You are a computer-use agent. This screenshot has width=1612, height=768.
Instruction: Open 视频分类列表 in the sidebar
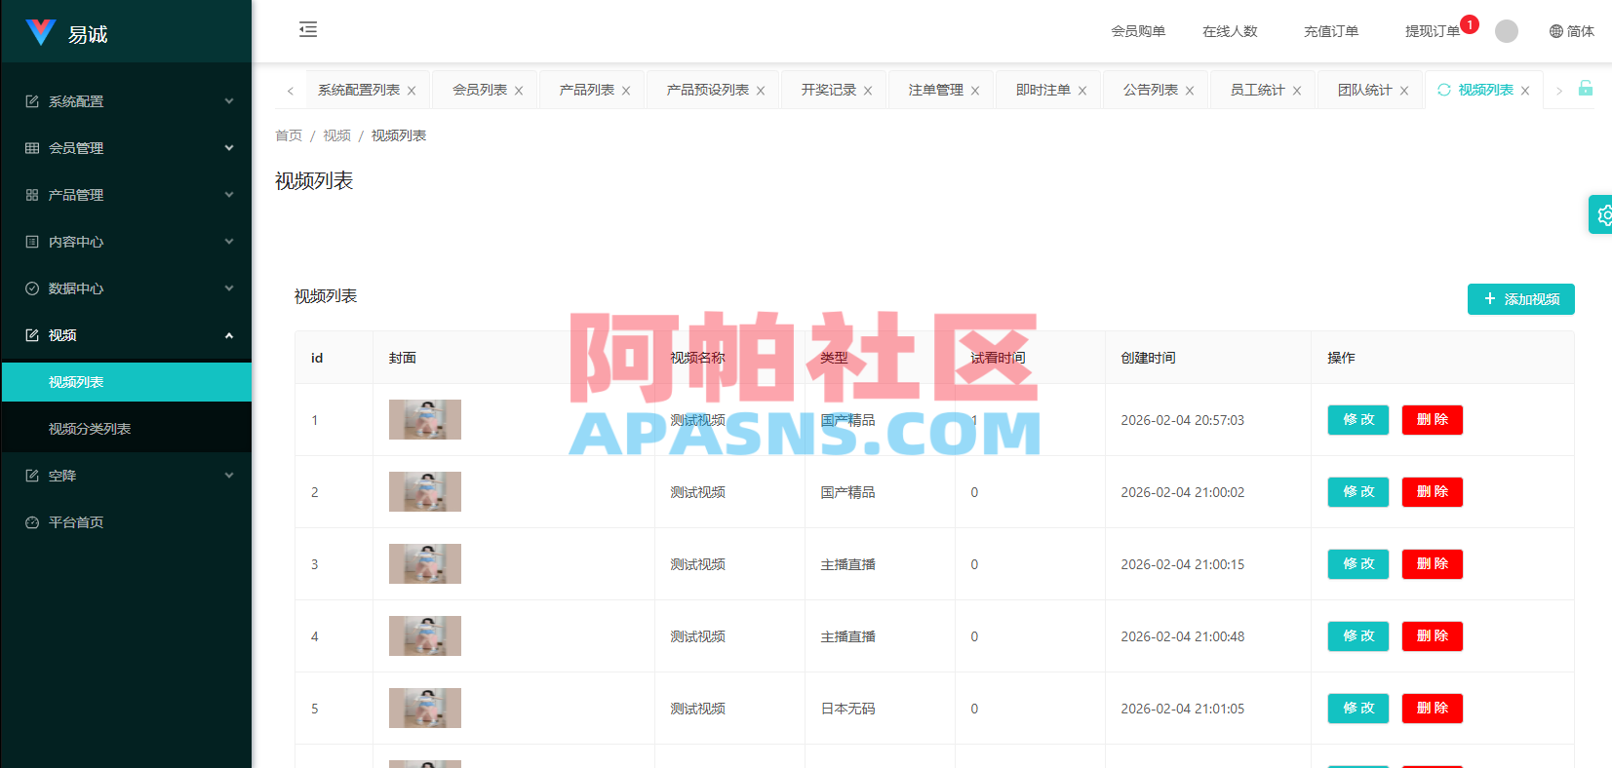[x=127, y=429]
